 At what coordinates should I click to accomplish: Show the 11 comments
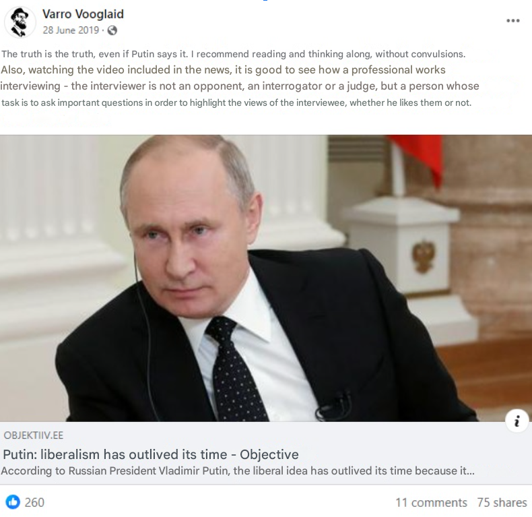(x=431, y=502)
